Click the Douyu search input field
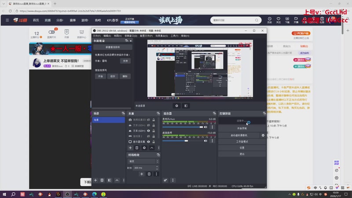 click(x=232, y=20)
